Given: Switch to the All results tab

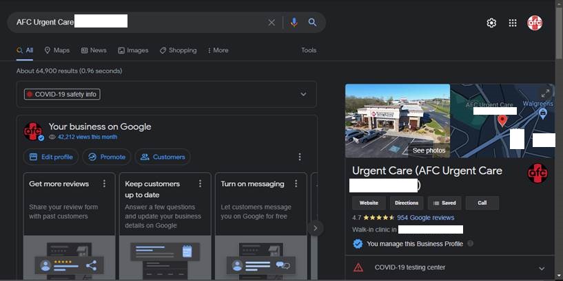Looking at the screenshot, I should (25, 50).
